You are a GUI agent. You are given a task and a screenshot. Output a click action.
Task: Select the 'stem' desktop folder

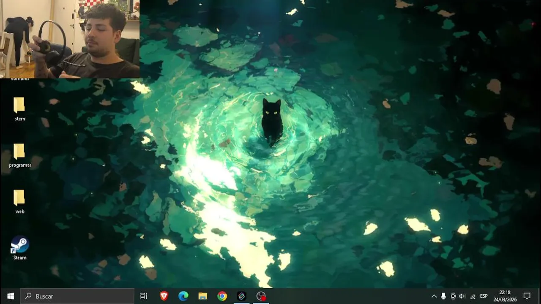19,109
